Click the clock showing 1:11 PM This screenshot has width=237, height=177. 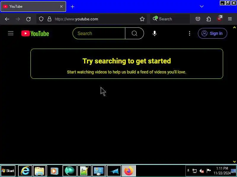pos(222,171)
